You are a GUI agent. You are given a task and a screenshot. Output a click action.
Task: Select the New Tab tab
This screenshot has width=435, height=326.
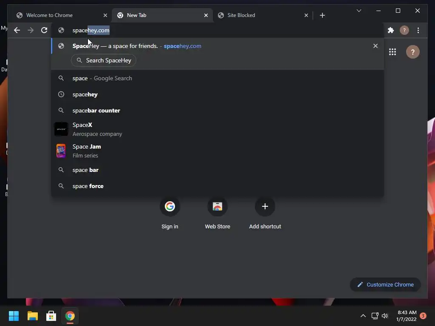click(x=162, y=15)
